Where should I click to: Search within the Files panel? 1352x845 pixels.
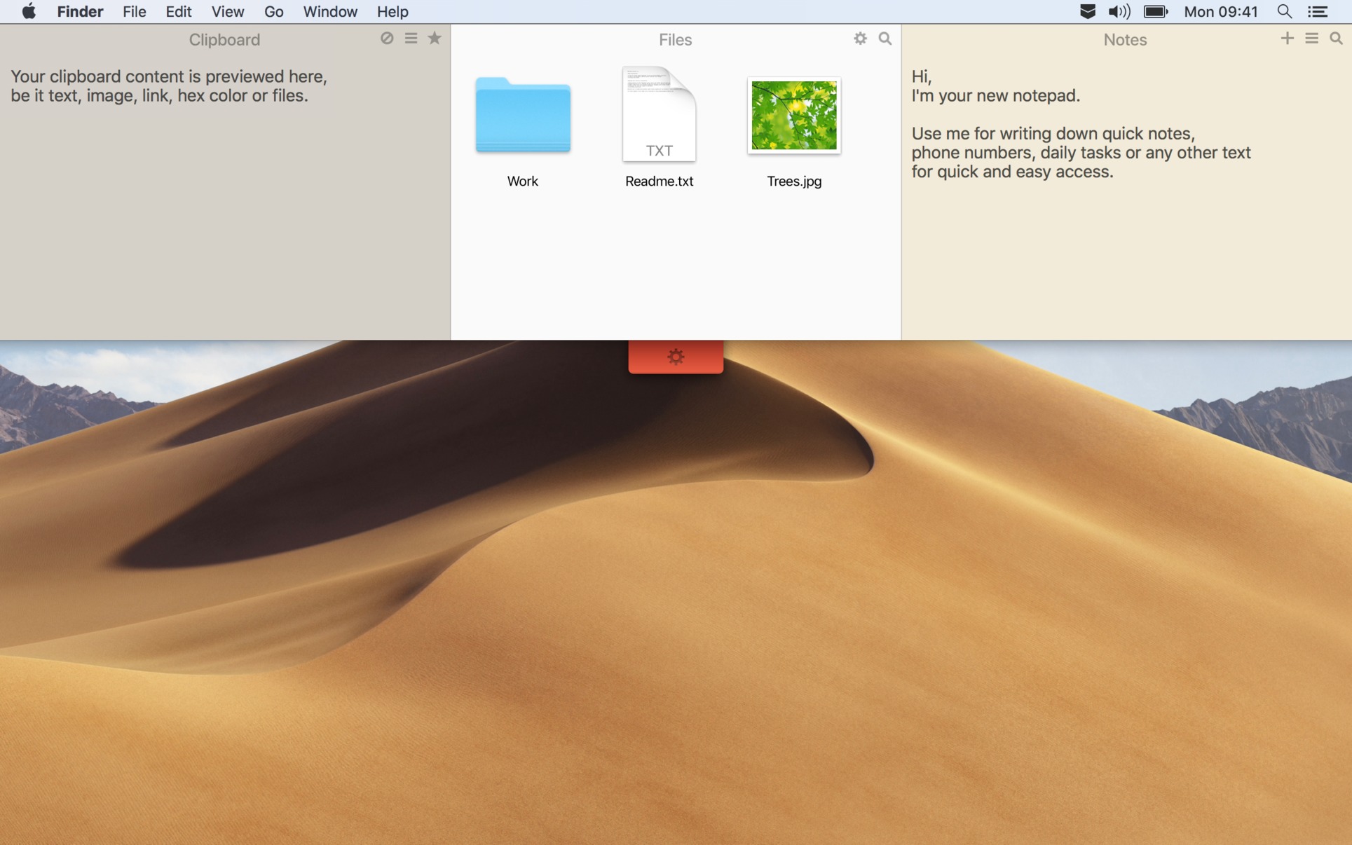(x=885, y=39)
